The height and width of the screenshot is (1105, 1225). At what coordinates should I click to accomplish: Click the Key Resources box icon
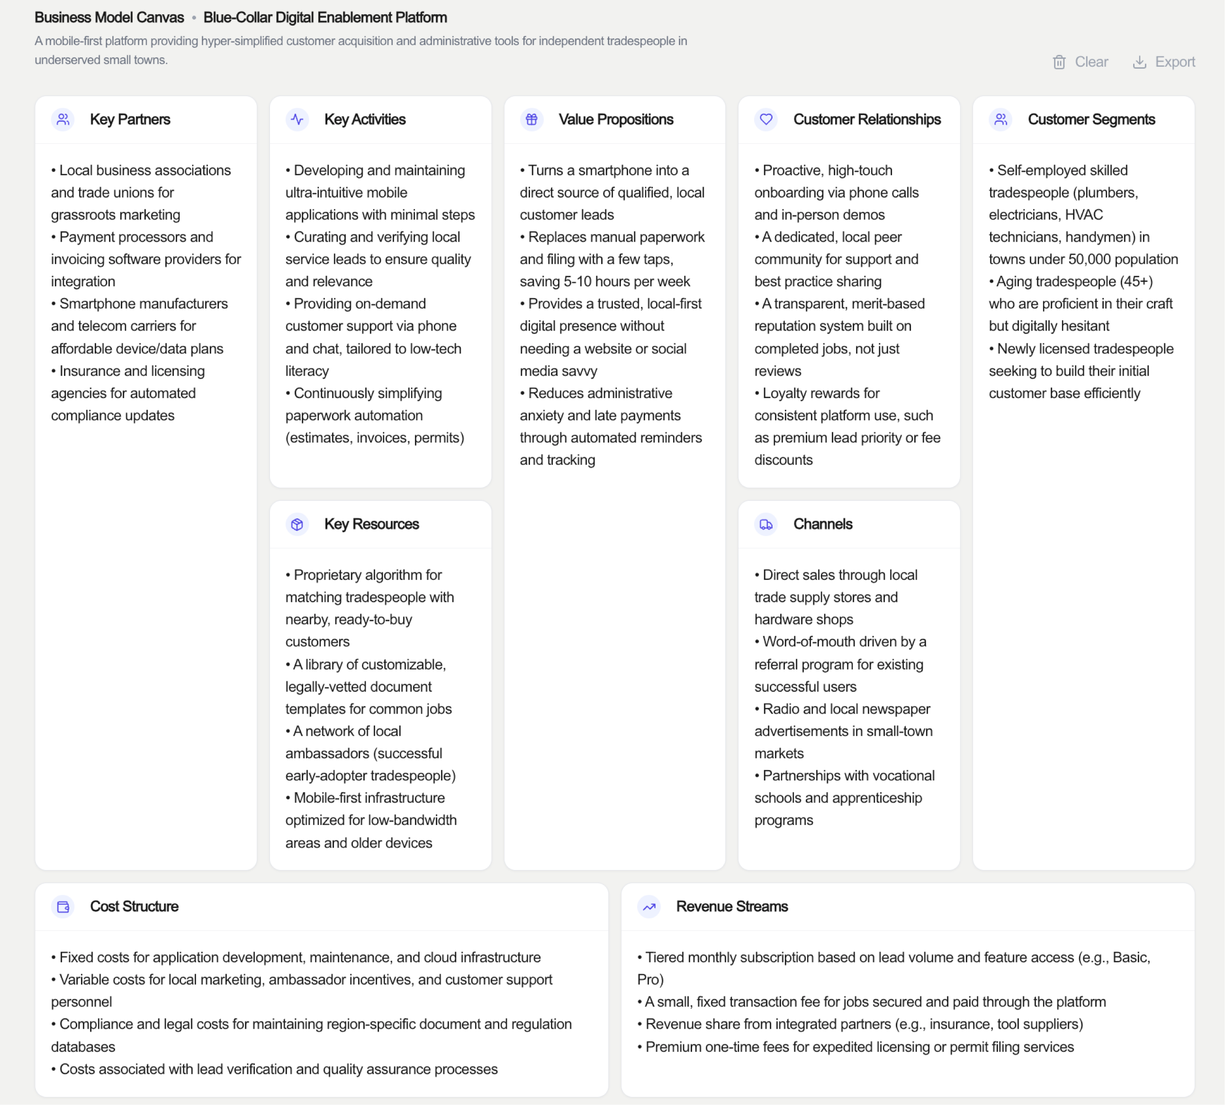tap(297, 524)
